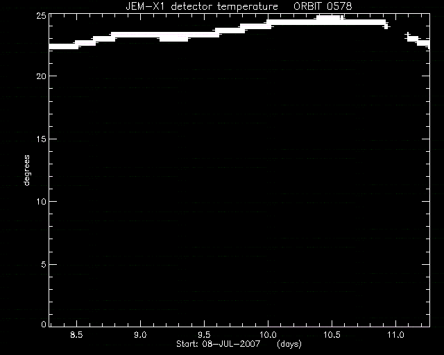Click the (days) unit label
This screenshot has height=355, width=444.
coord(289,344)
